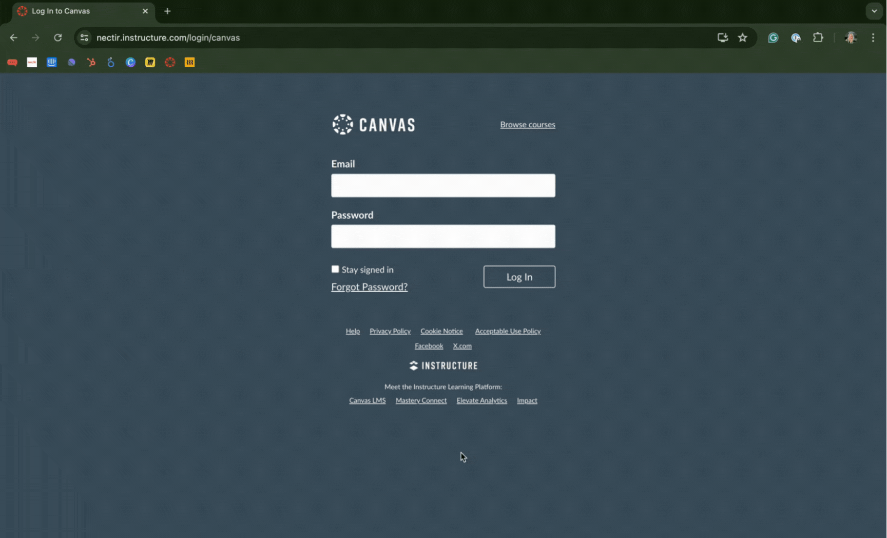Screen dimensions: 887x538
Task: Bookmark this page with the star icon
Action: [743, 37]
